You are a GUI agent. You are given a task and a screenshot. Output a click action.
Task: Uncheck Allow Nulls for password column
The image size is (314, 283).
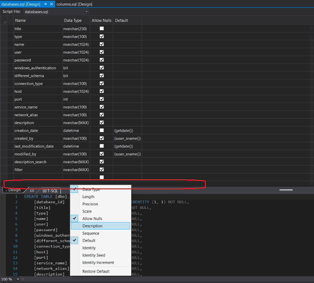click(x=102, y=60)
